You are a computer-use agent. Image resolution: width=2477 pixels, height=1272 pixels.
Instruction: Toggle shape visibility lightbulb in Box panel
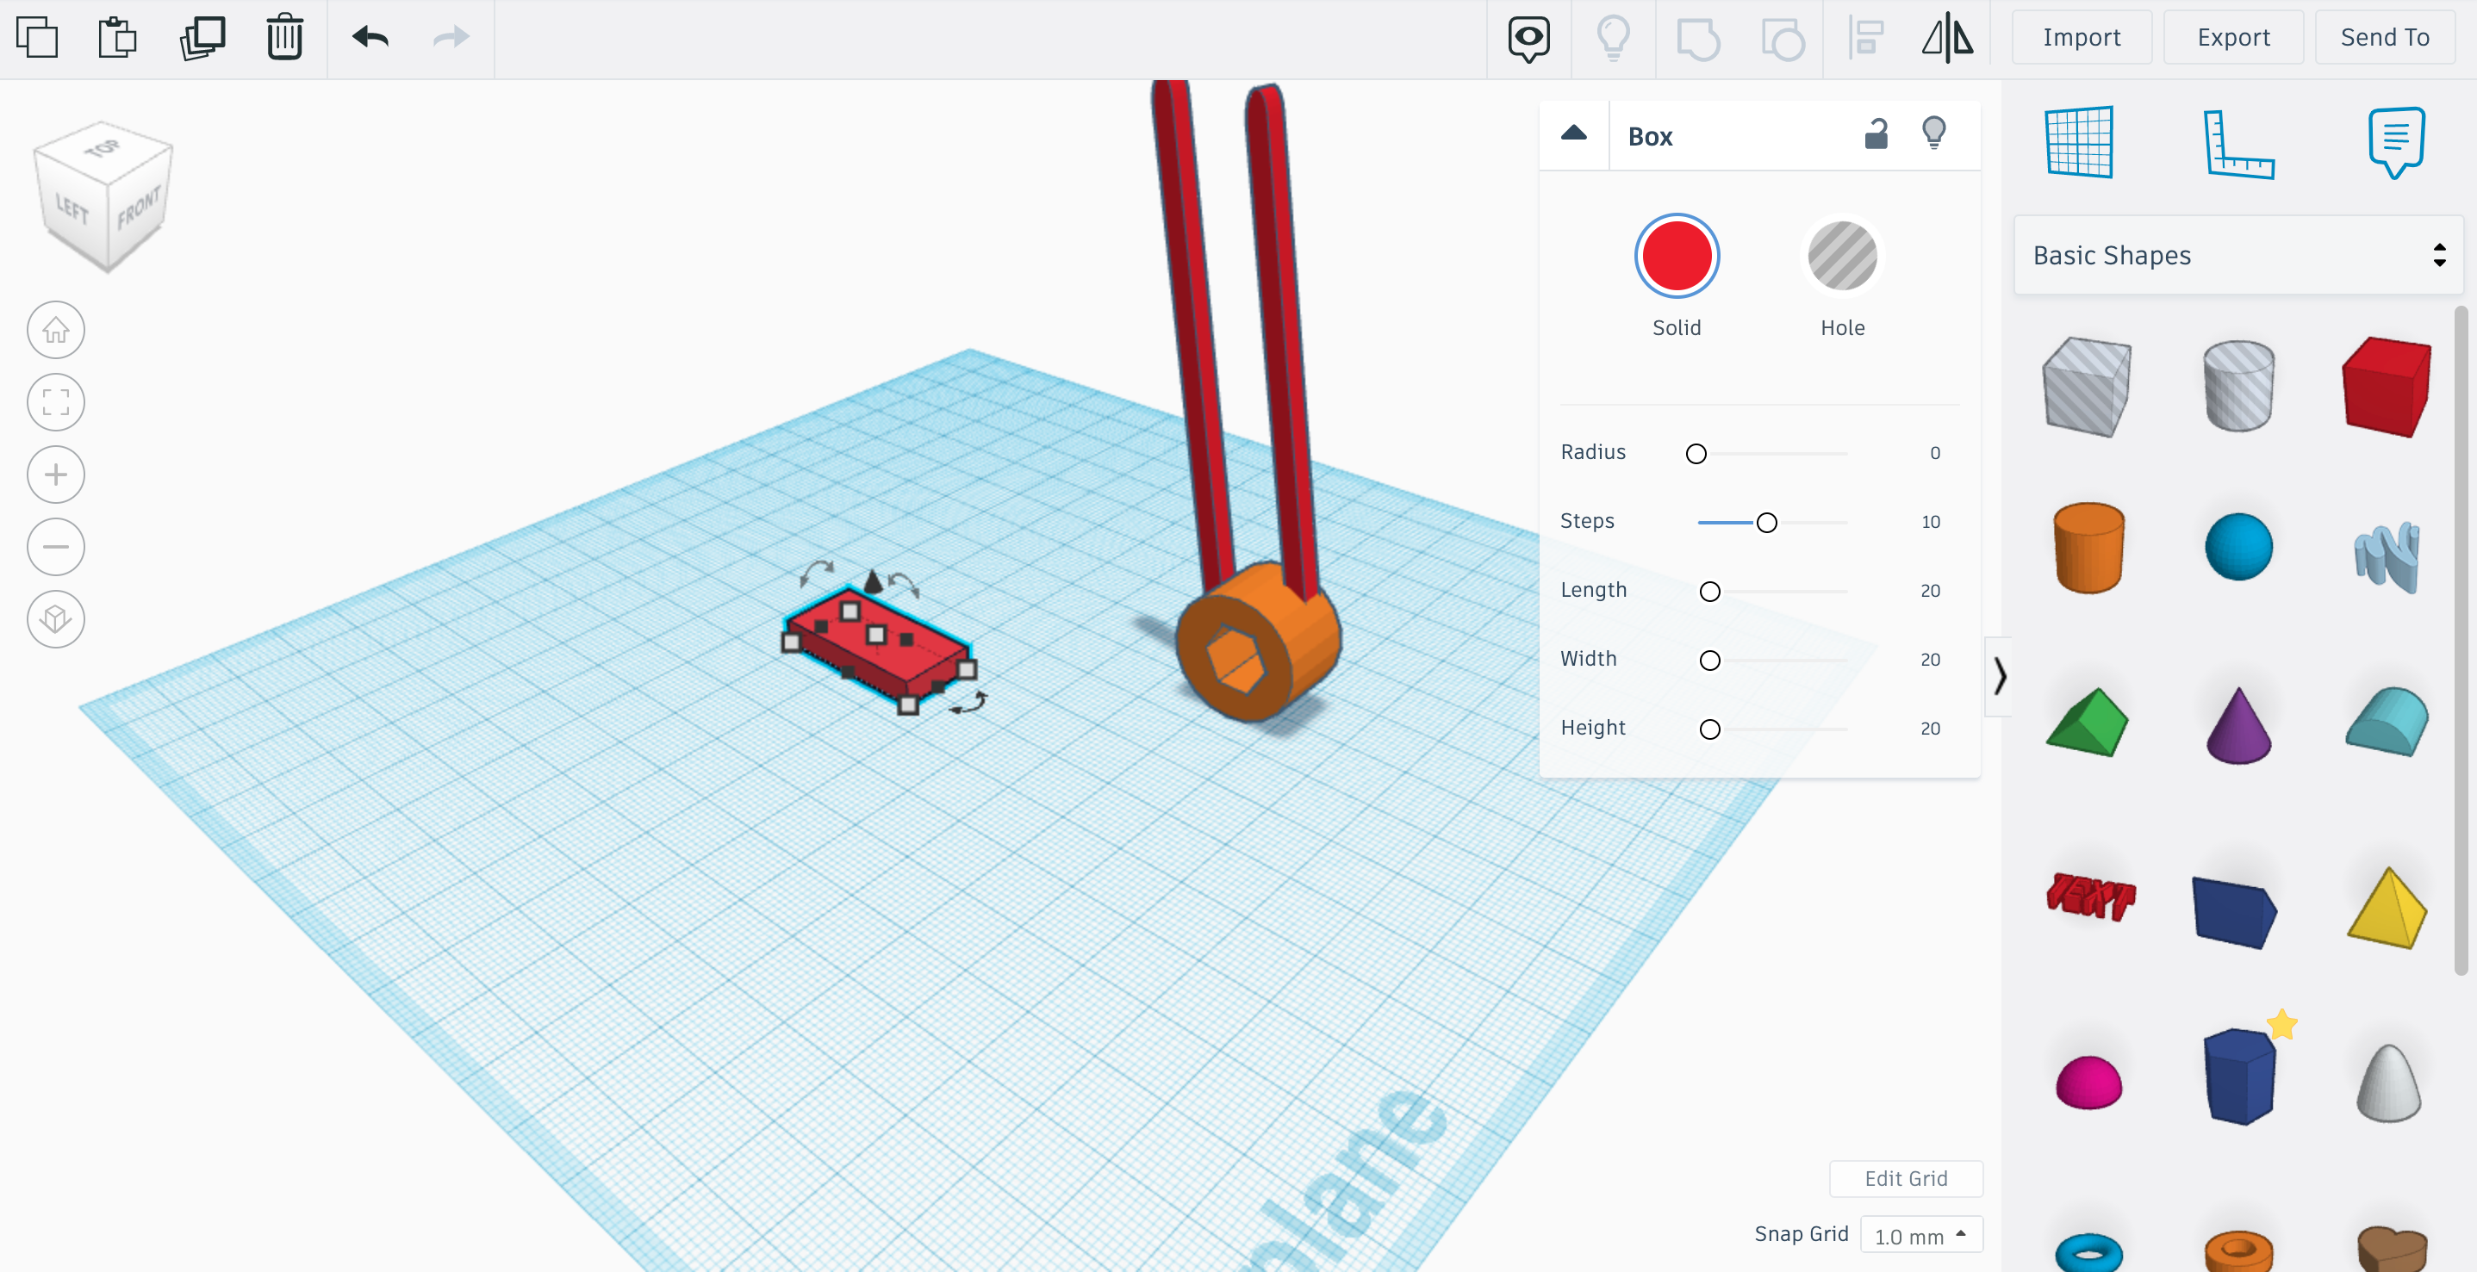[1933, 133]
